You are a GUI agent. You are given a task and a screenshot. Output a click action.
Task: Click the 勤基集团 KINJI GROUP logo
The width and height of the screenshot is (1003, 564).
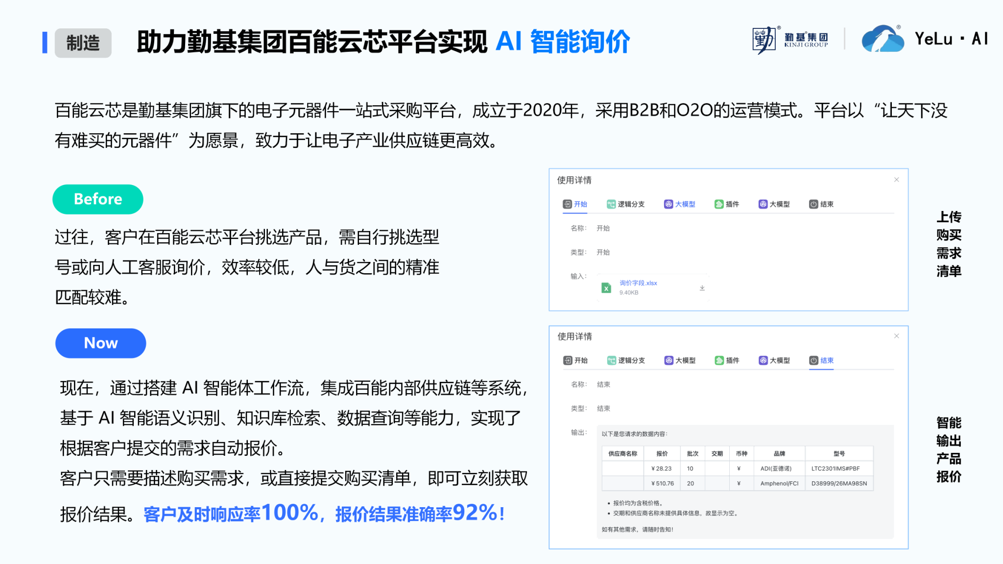(x=790, y=39)
